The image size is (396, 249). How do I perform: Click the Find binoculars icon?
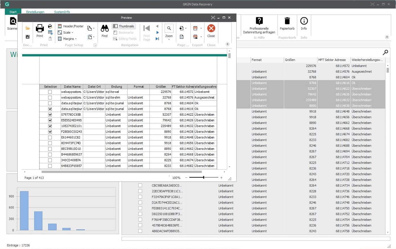pos(104,28)
